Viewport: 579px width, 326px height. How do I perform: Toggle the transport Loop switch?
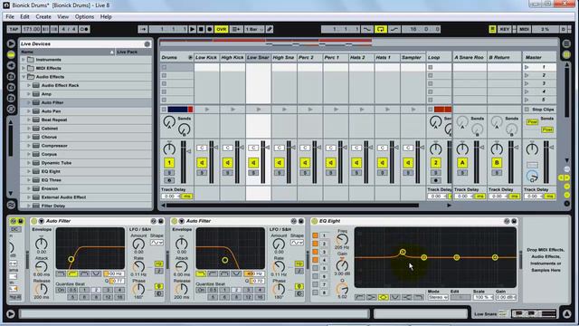380,29
